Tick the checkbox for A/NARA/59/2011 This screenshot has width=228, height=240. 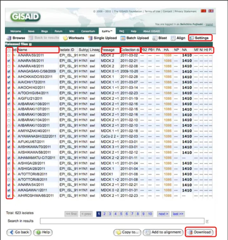(x=9, y=56)
